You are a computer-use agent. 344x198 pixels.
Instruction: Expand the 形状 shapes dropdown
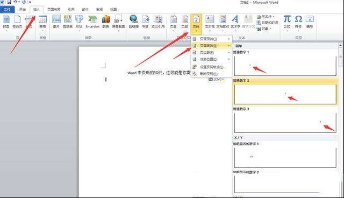[79, 23]
